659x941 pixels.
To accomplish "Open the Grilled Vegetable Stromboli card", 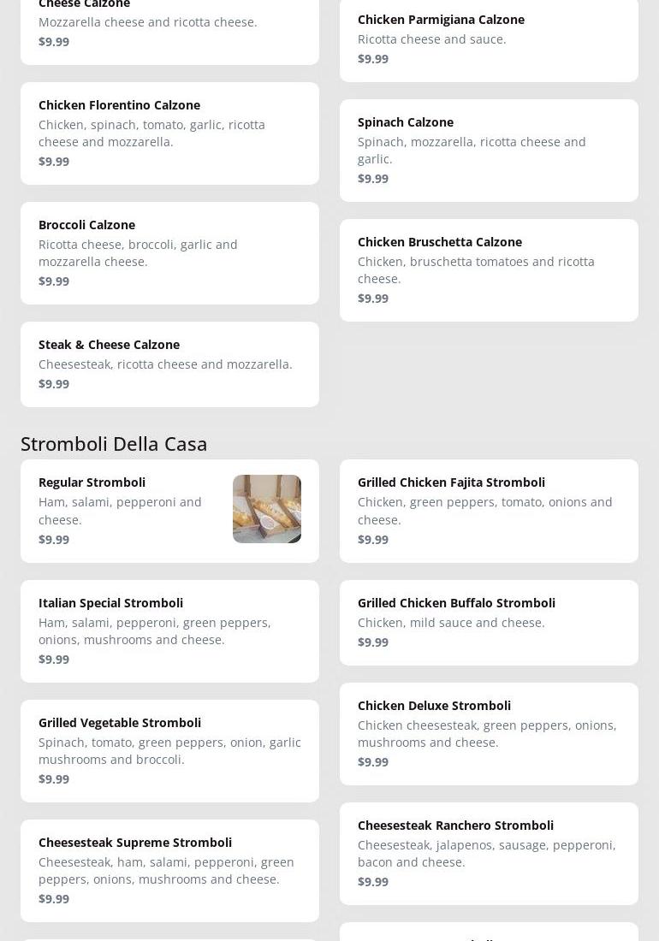I will coord(169,750).
